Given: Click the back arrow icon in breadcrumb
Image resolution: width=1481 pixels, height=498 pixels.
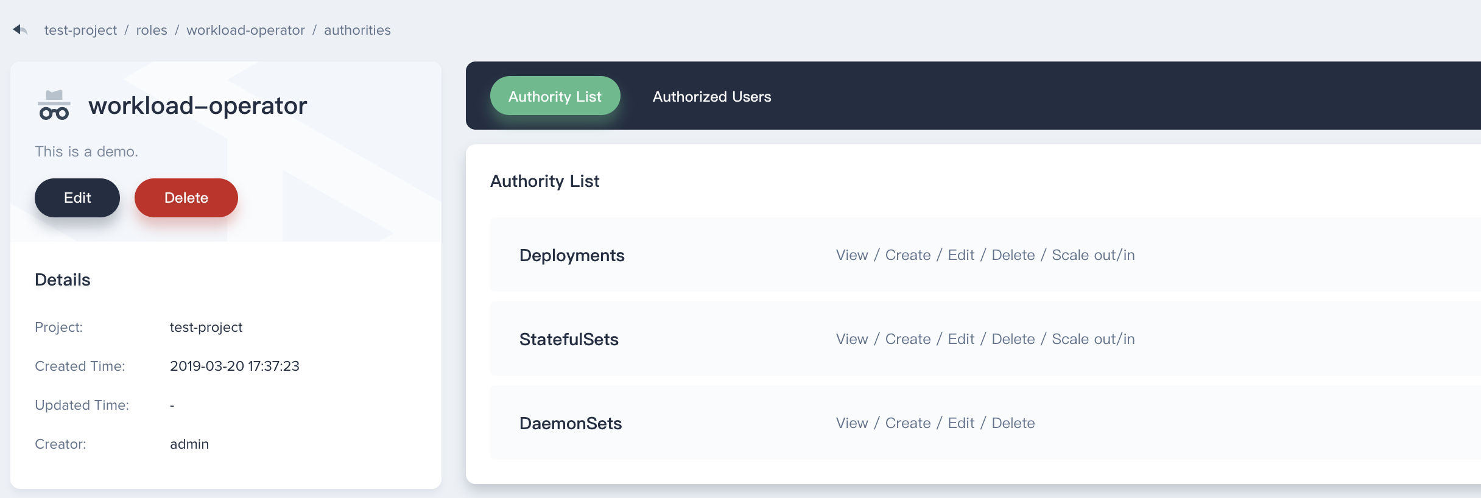Looking at the screenshot, I should tap(20, 29).
